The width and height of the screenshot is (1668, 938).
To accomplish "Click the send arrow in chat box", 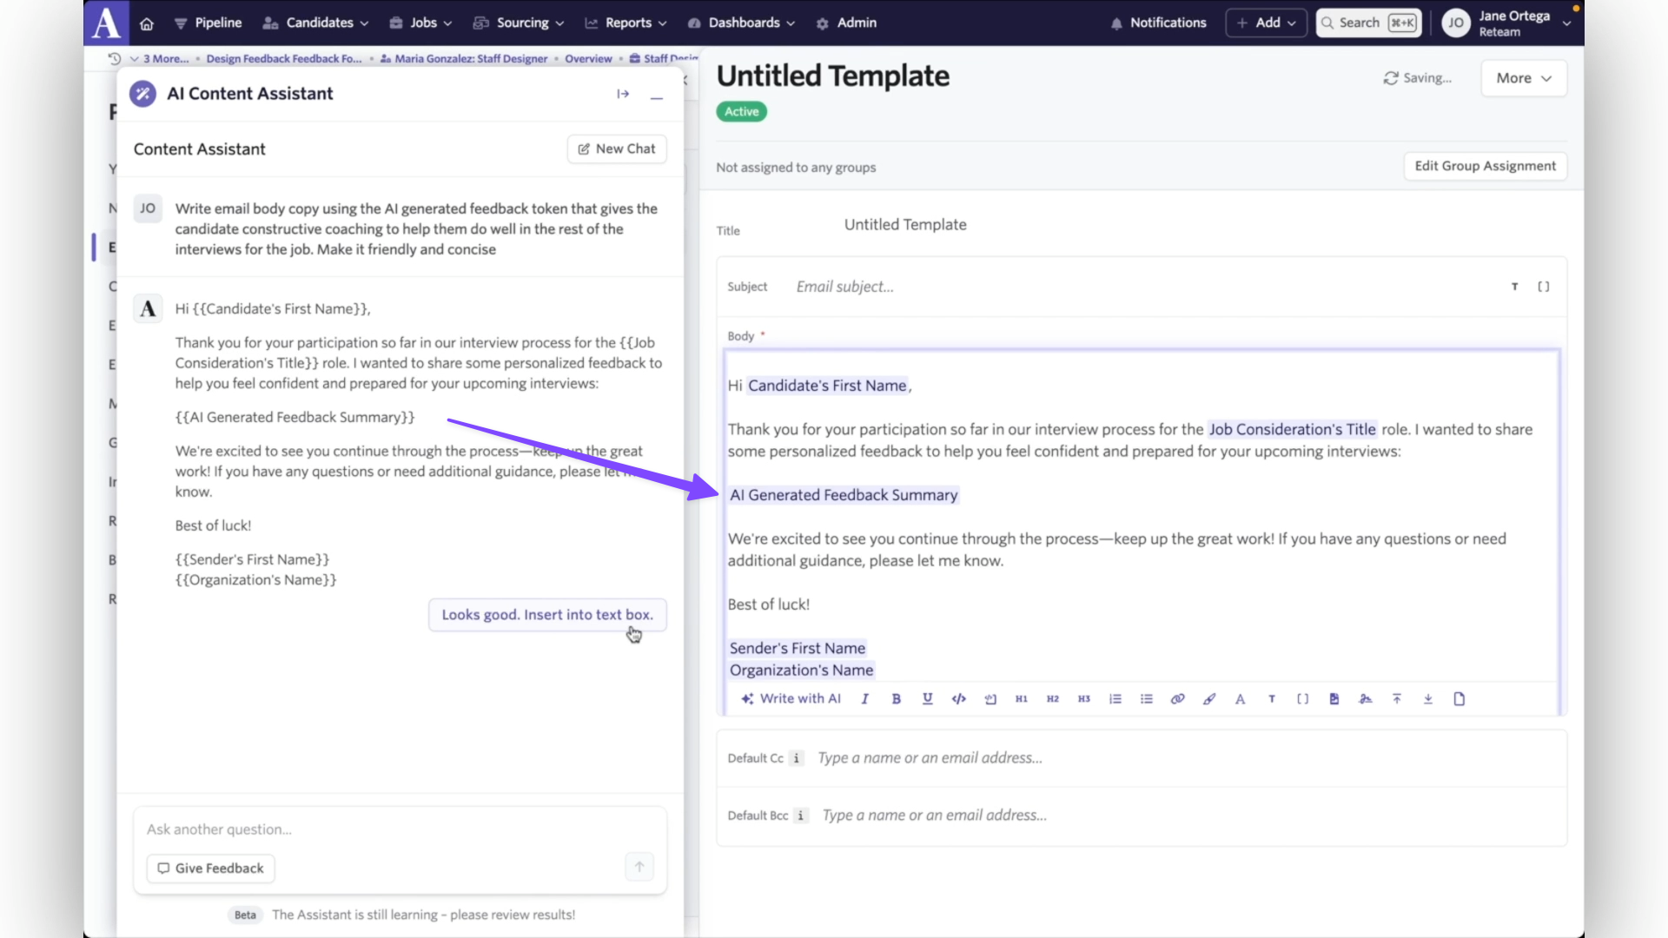I will point(639,867).
